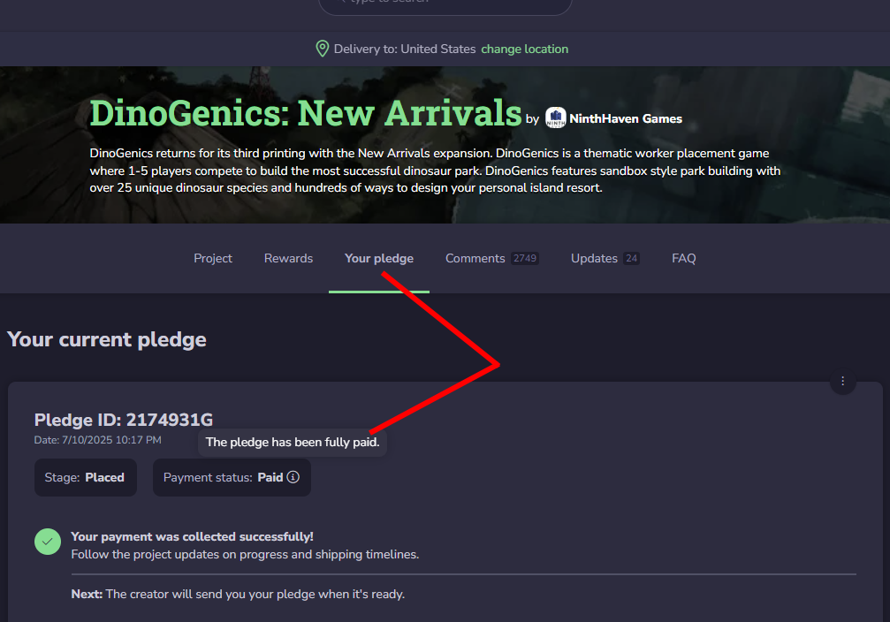Click the 2749 comment count badge
The width and height of the screenshot is (890, 622).
pyautogui.click(x=524, y=258)
